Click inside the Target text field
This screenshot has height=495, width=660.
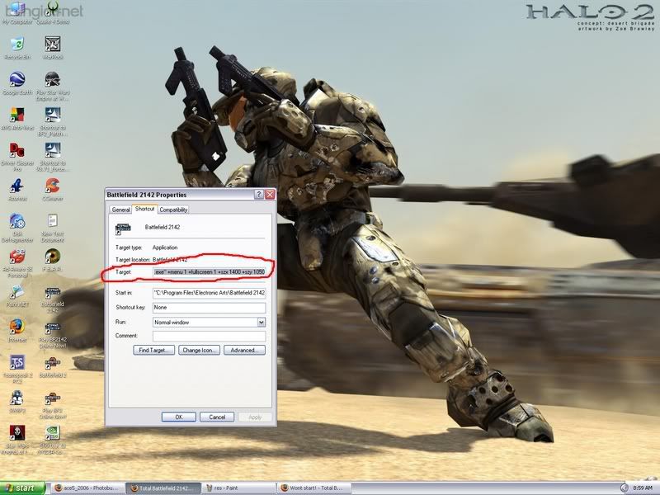(209, 271)
